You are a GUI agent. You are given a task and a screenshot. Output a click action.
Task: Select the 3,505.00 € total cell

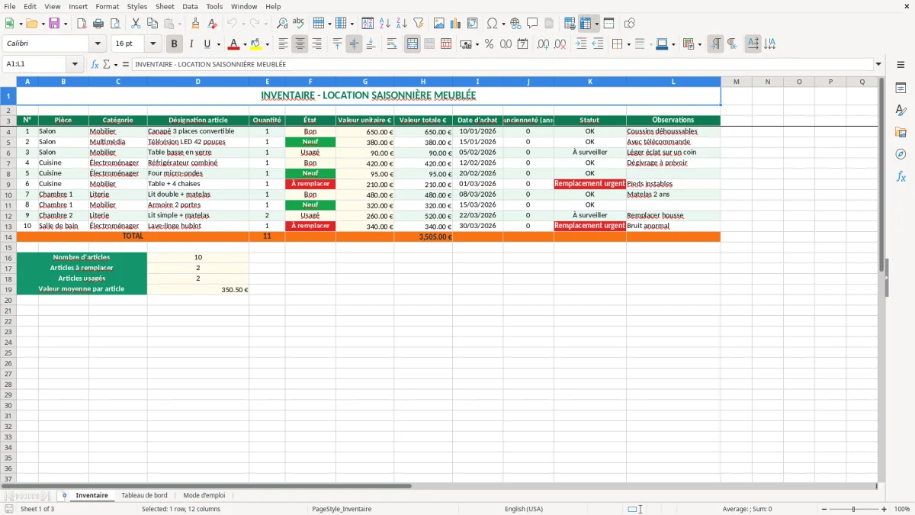[423, 237]
